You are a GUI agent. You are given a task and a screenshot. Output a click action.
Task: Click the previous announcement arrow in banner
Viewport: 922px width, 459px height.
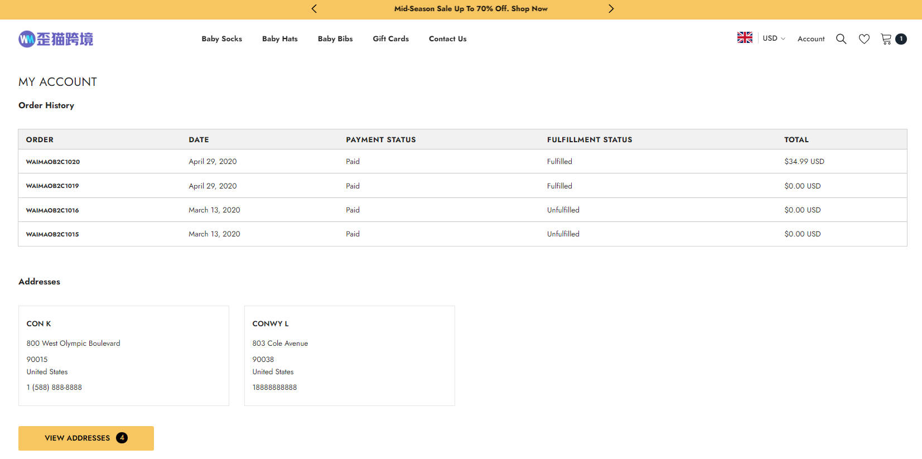(314, 8)
